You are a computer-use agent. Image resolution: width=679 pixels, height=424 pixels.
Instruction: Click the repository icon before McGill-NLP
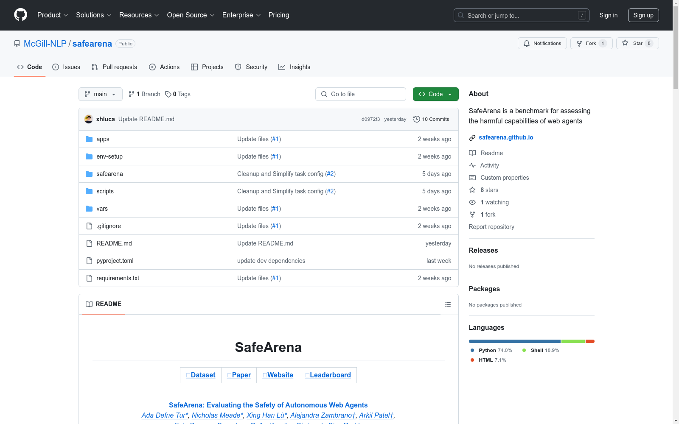(17, 44)
